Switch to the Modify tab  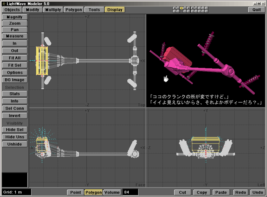(x=33, y=10)
